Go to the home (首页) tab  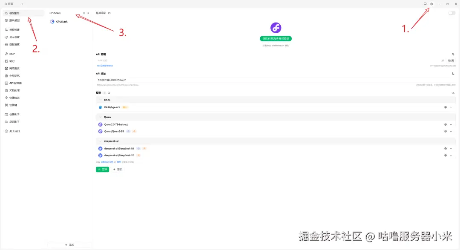[9, 4]
